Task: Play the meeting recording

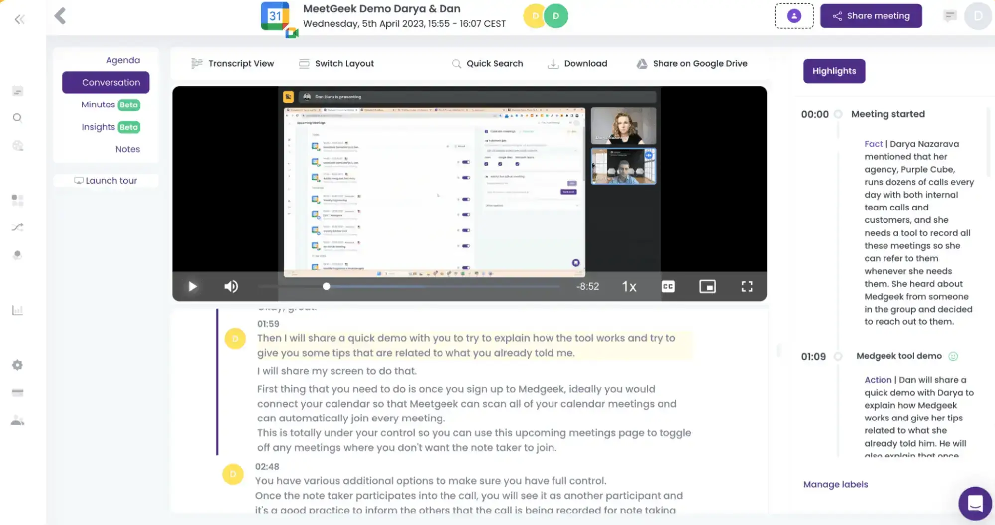Action: click(192, 286)
